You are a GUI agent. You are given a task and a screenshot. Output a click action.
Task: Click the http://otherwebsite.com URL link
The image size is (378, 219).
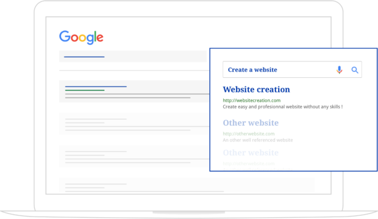point(249,134)
